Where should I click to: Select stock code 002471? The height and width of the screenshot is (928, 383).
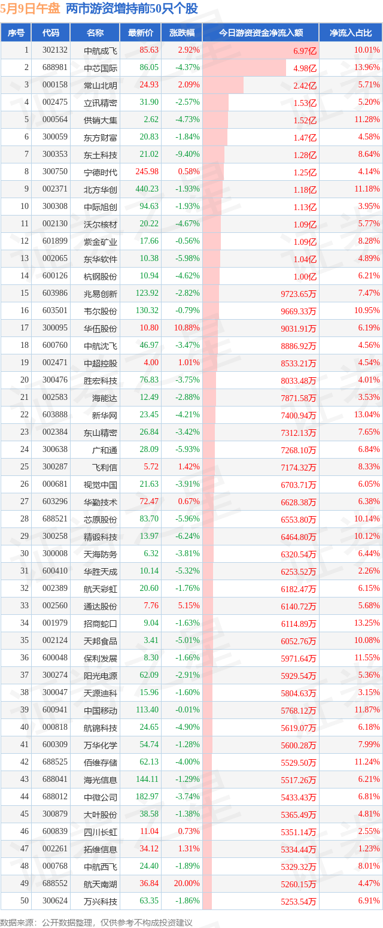click(x=55, y=363)
